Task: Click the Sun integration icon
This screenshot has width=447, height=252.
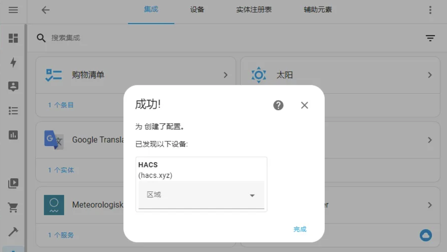Action: point(259,75)
